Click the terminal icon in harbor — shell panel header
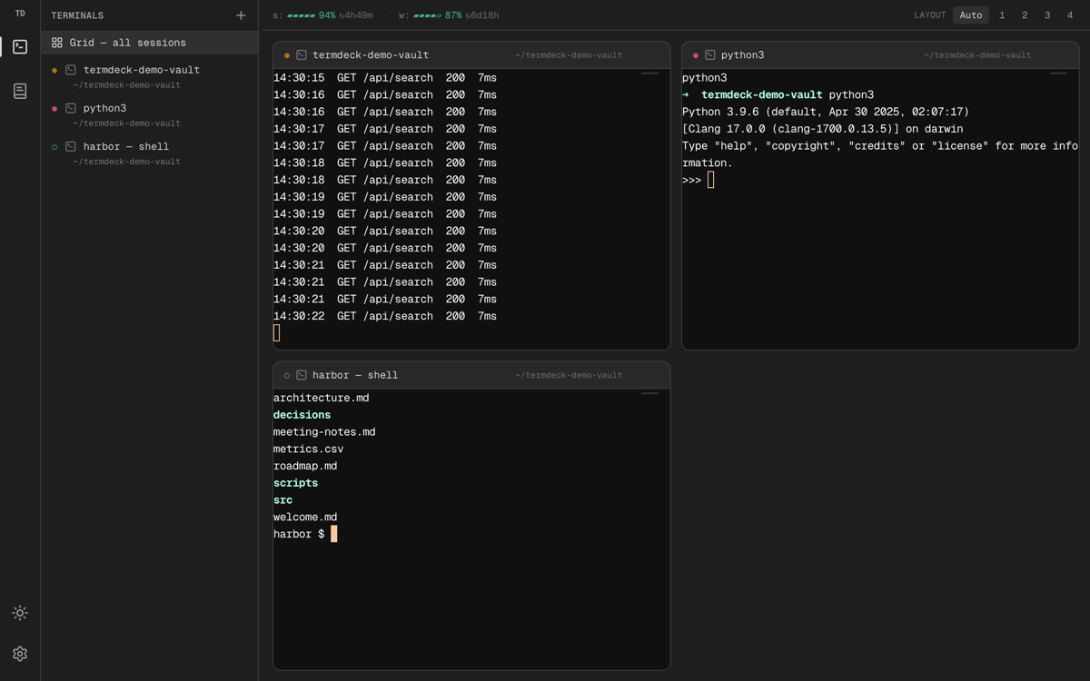Screen dimensions: 1090x681 pos(302,375)
